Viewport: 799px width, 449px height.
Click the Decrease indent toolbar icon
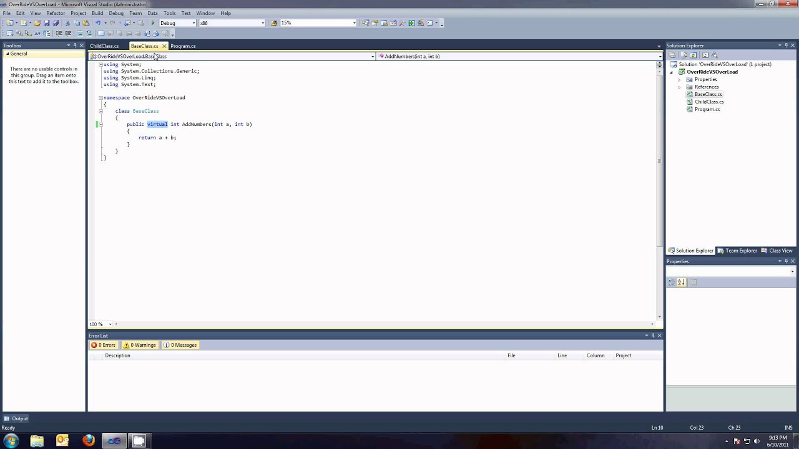pos(59,33)
